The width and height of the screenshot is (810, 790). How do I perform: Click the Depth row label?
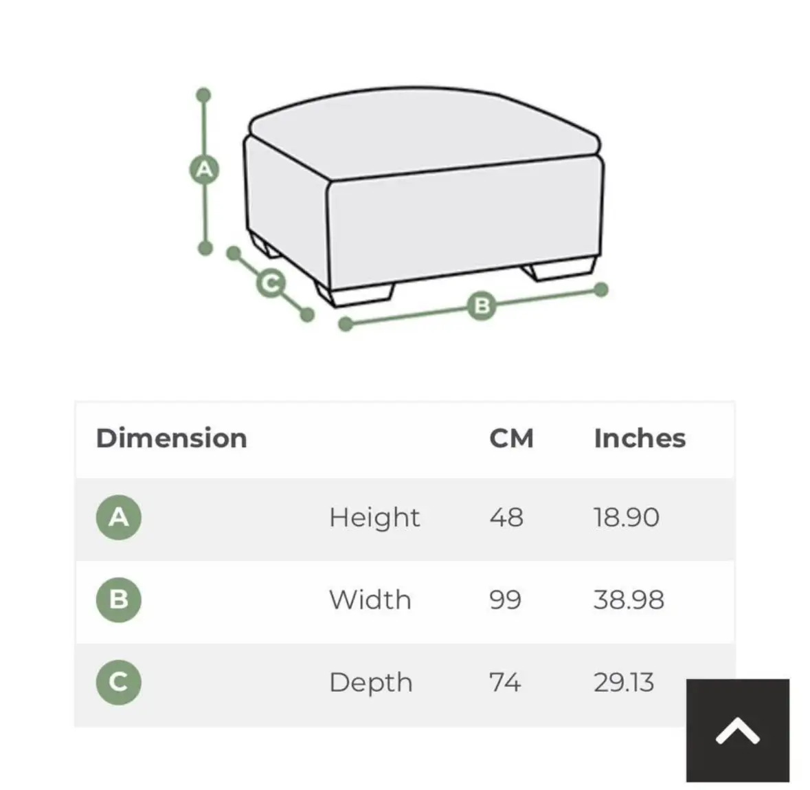[x=371, y=683]
